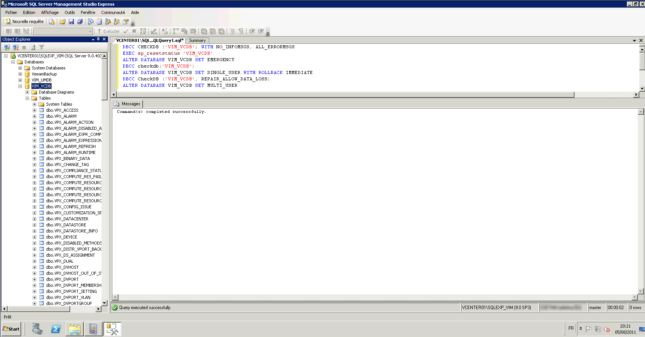The height and width of the screenshot is (337, 645).
Task: Click Connect icon in SQL editor toolbar
Action: click(x=8, y=31)
